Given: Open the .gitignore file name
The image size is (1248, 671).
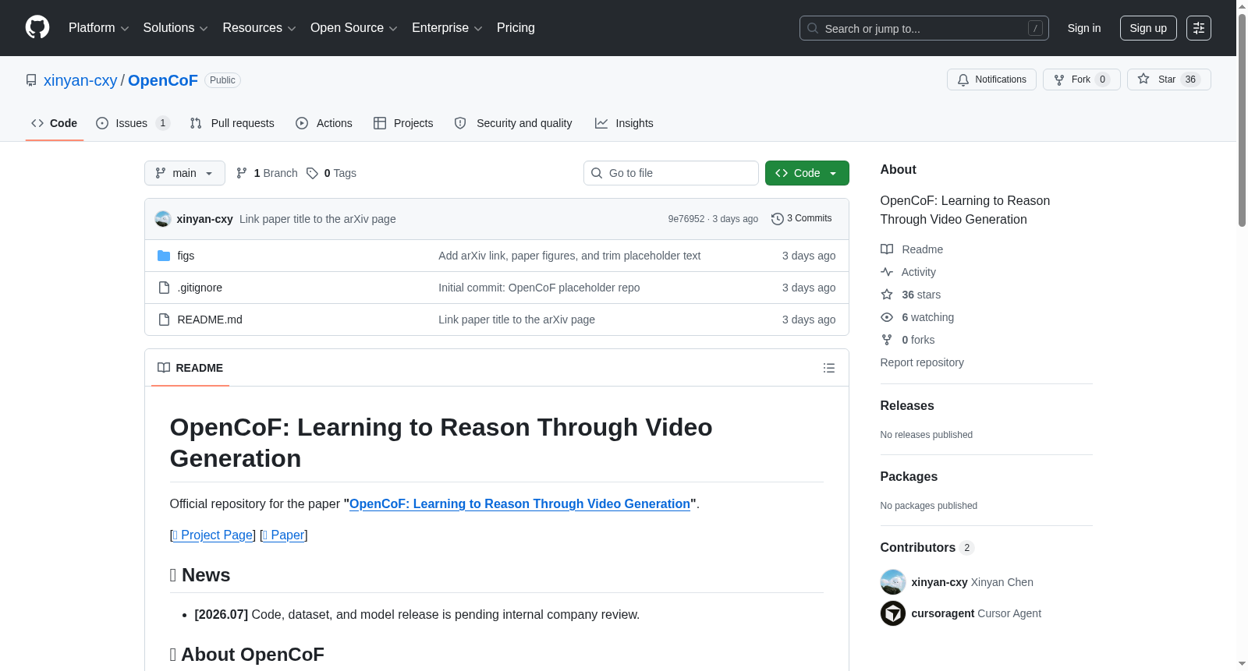Looking at the screenshot, I should tap(200, 288).
